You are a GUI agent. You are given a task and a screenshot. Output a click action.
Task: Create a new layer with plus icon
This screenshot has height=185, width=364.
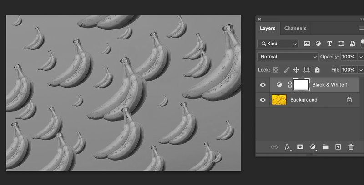[x=338, y=147]
